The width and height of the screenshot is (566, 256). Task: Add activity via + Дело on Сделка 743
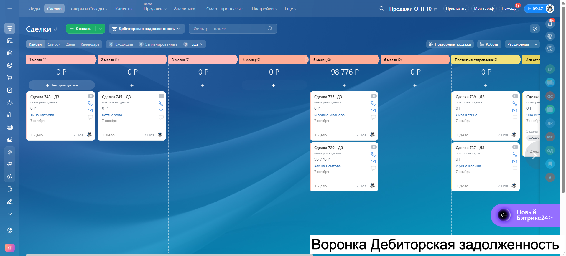tap(37, 135)
